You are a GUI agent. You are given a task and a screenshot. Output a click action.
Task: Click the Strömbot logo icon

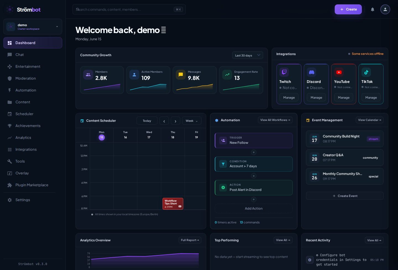click(x=10, y=9)
